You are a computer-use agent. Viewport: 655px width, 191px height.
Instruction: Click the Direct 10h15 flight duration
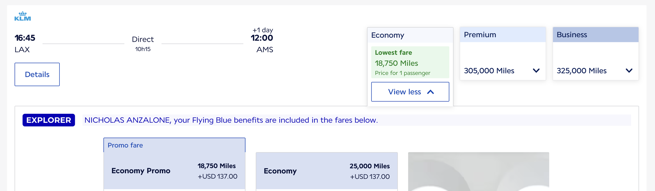pos(143,44)
